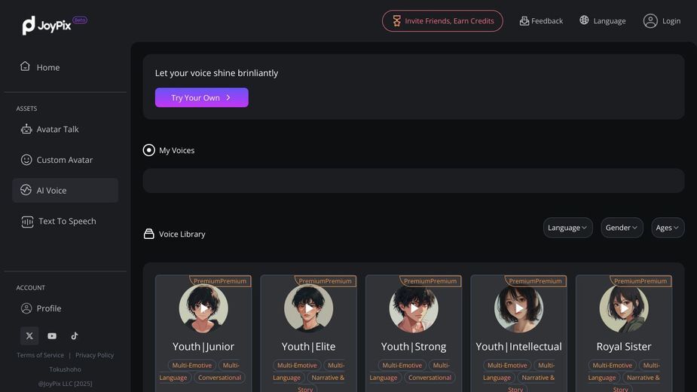Open the Privacy Policy link
This screenshot has width=697, height=392.
click(x=95, y=355)
